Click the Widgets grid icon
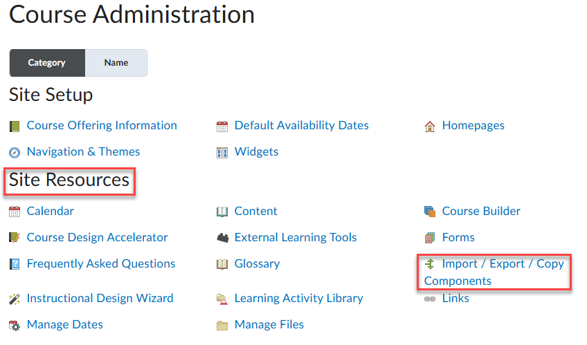Screen dimensions: 587x345 pos(222,152)
